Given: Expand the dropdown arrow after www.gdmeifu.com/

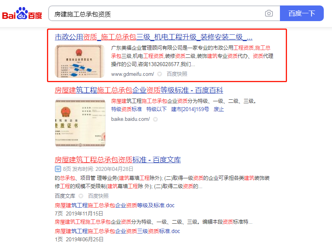Looking at the screenshot, I should click(160, 74).
